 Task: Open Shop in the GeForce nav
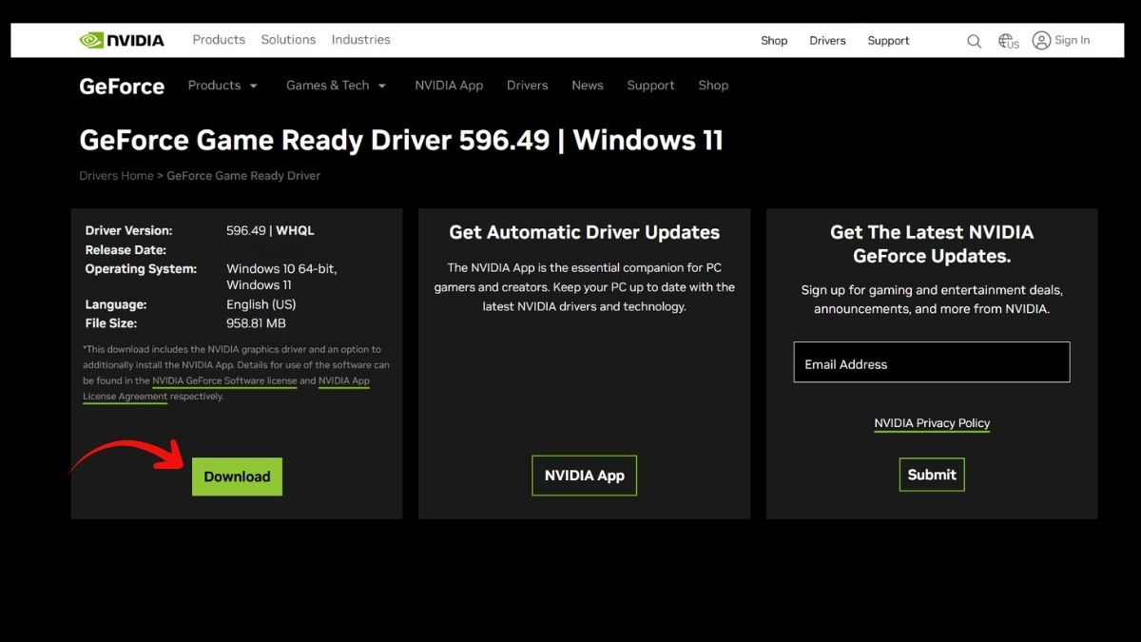(713, 86)
